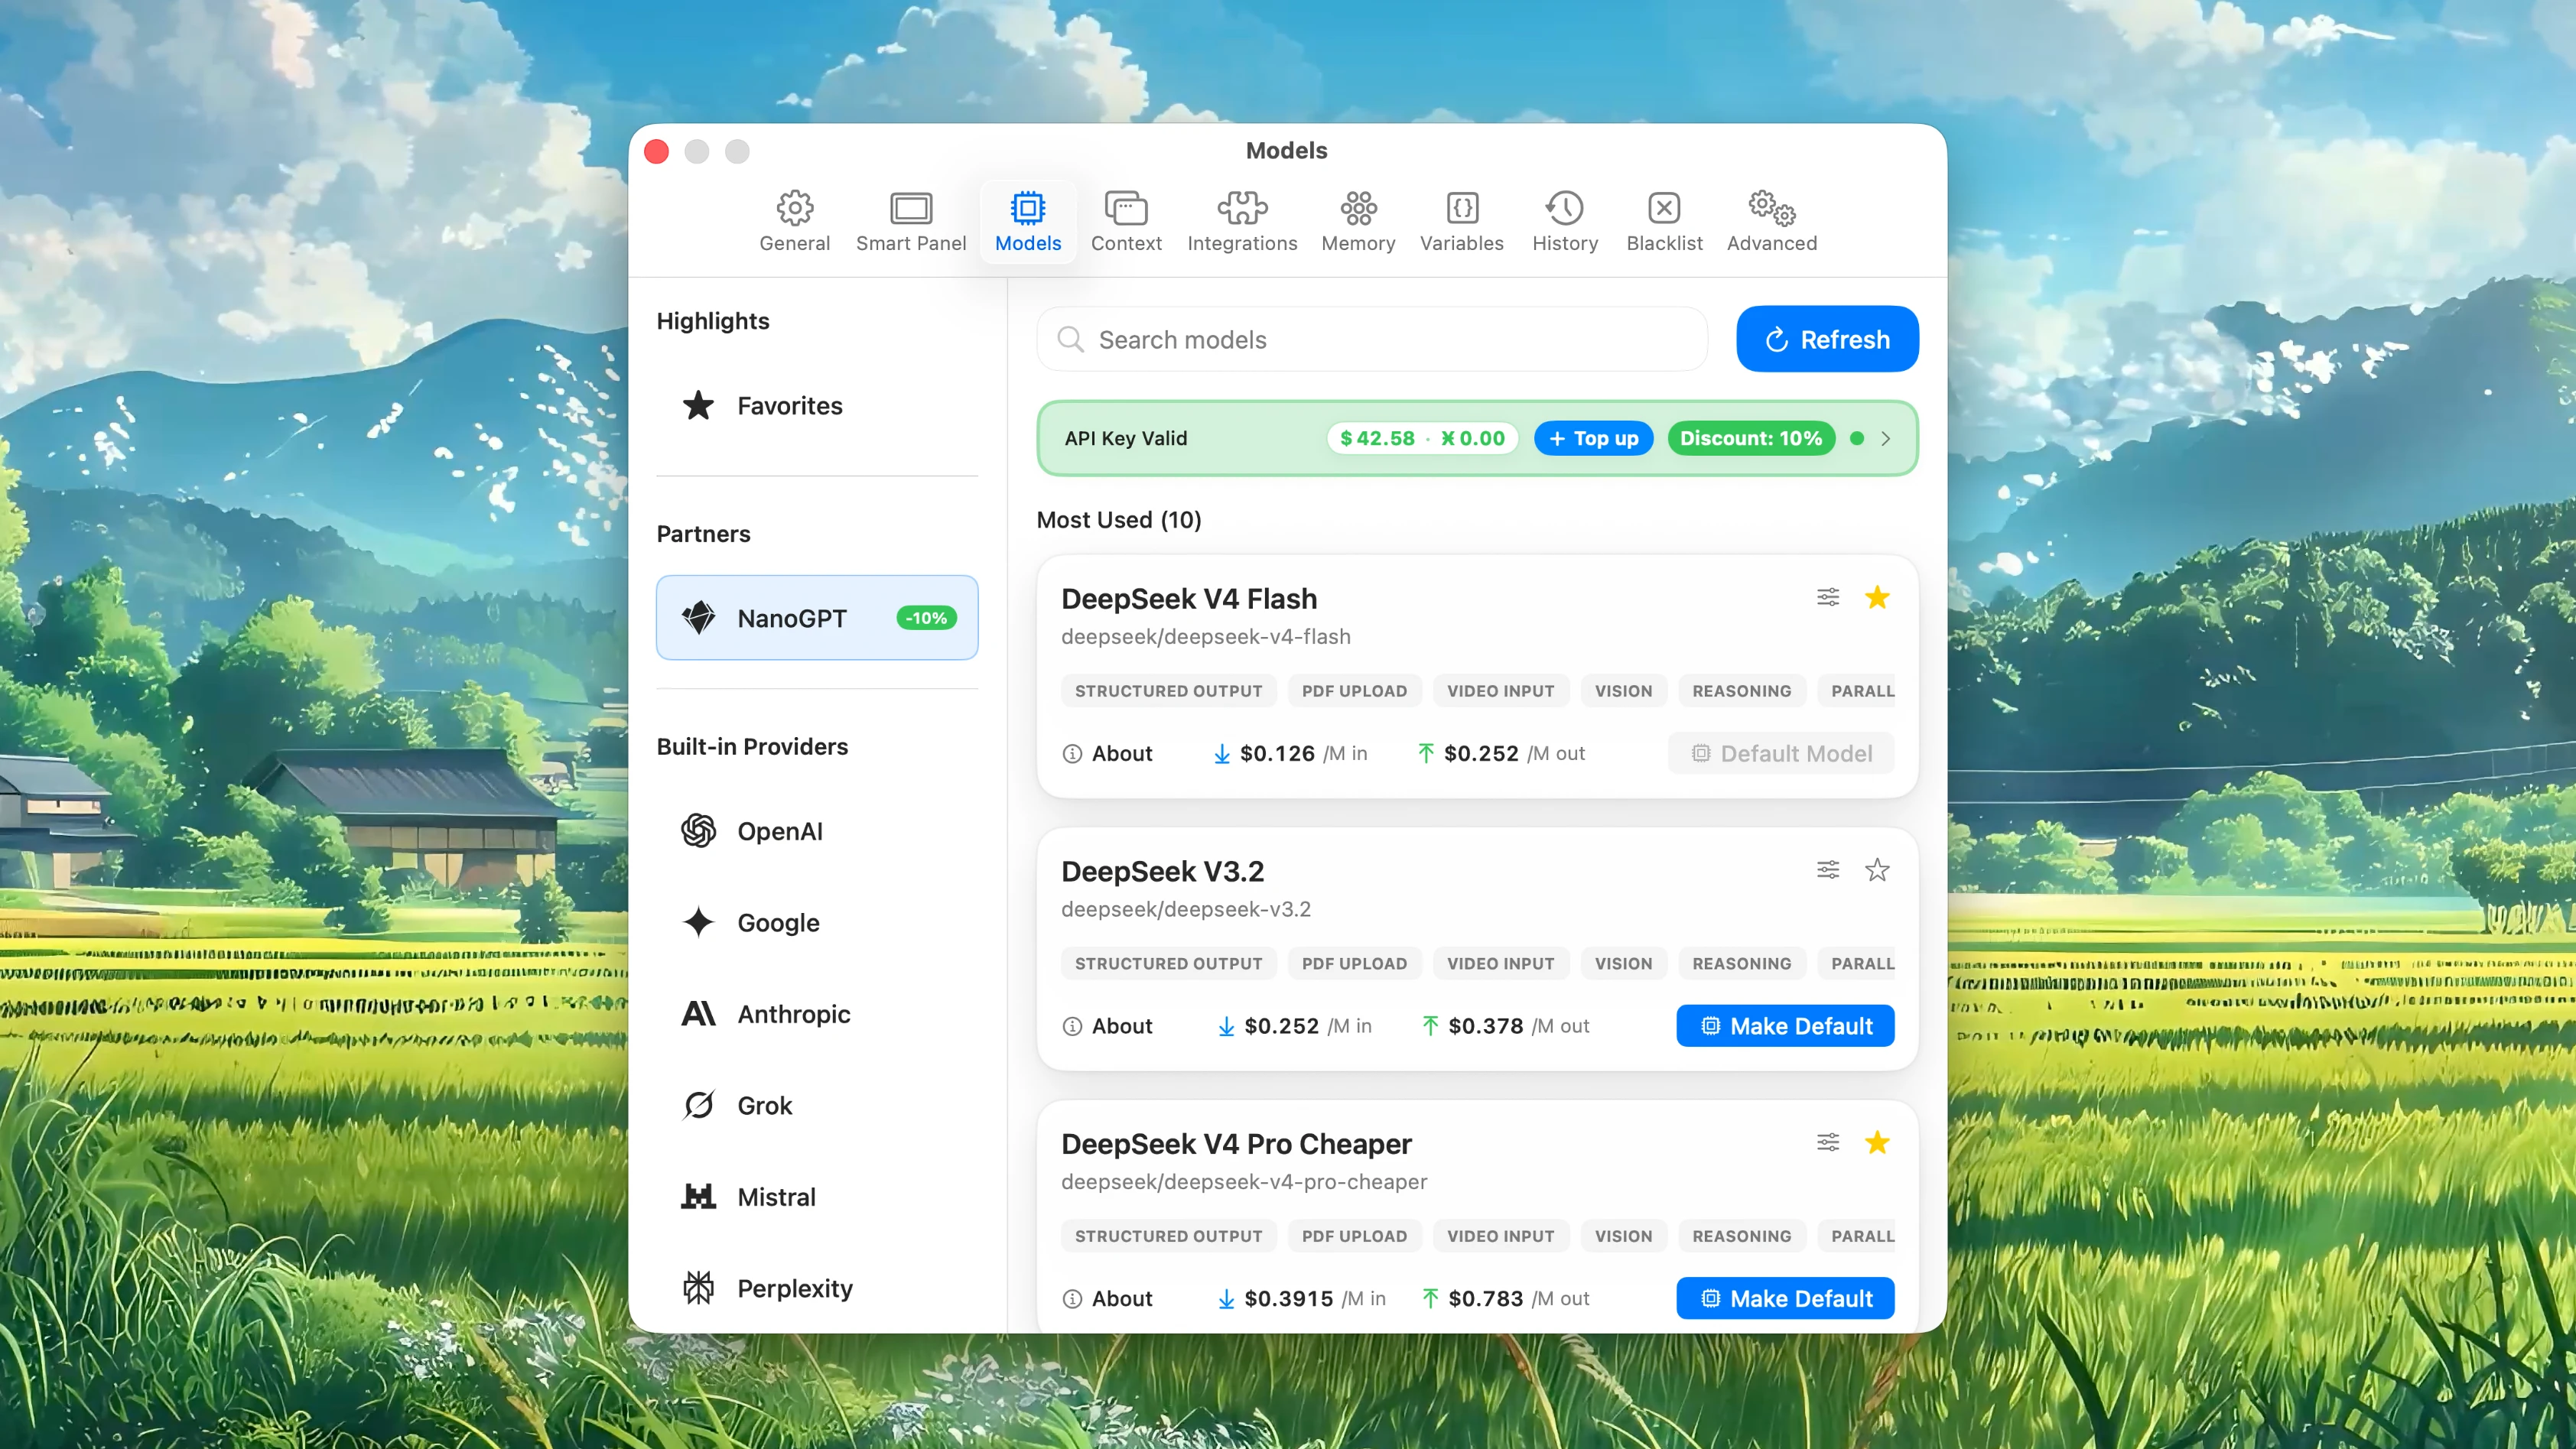Viewport: 2576px width, 1449px height.
Task: Make DeepSeek V3.2 the default model
Action: (1785, 1026)
